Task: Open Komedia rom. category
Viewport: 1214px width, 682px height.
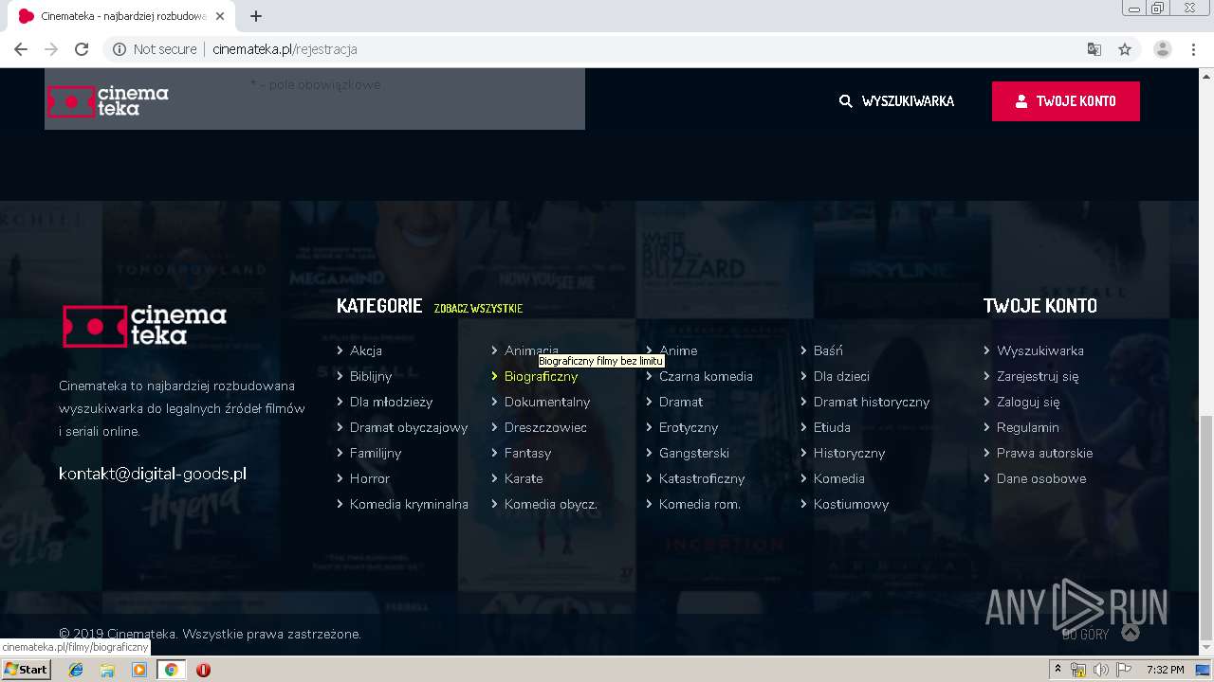Action: pos(699,504)
